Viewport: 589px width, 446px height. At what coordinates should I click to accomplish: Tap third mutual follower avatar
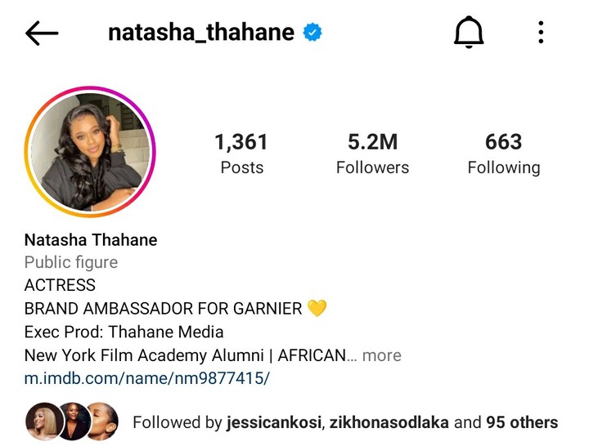coord(103,421)
